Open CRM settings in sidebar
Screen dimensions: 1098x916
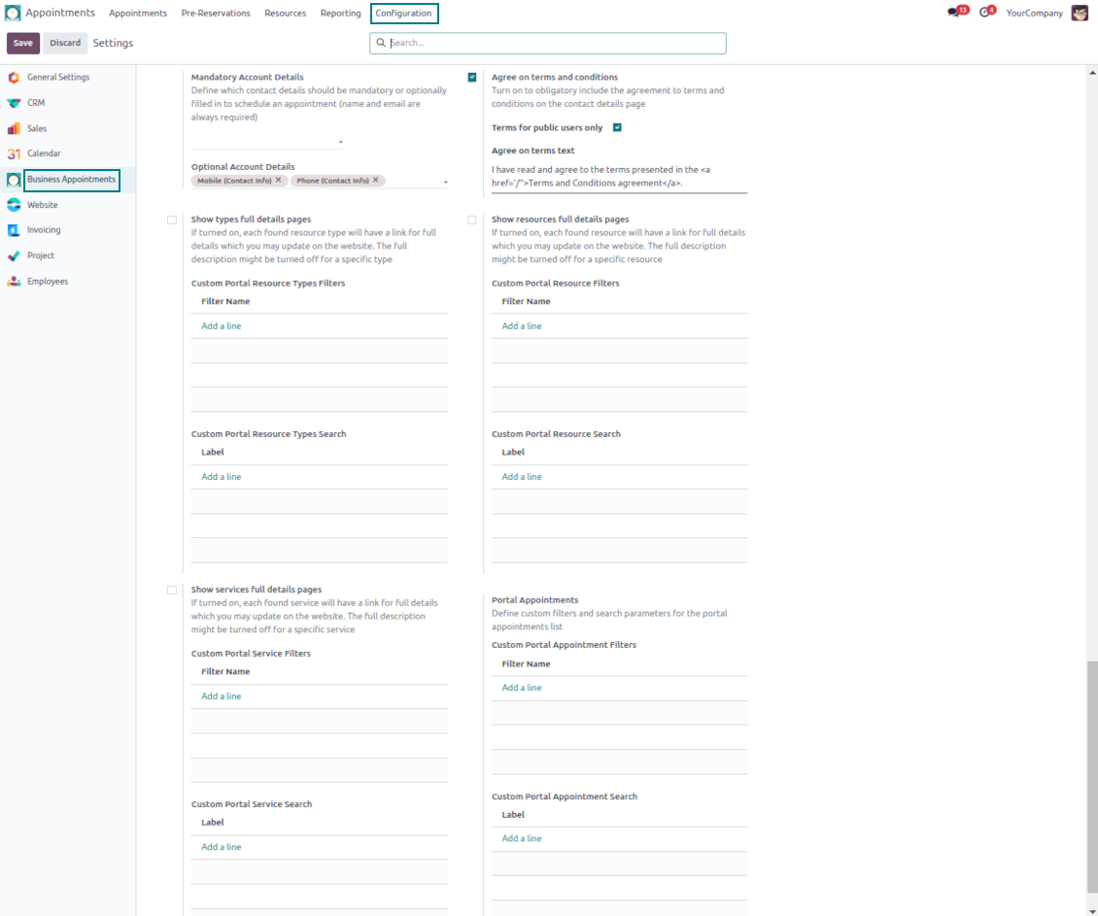click(x=36, y=103)
